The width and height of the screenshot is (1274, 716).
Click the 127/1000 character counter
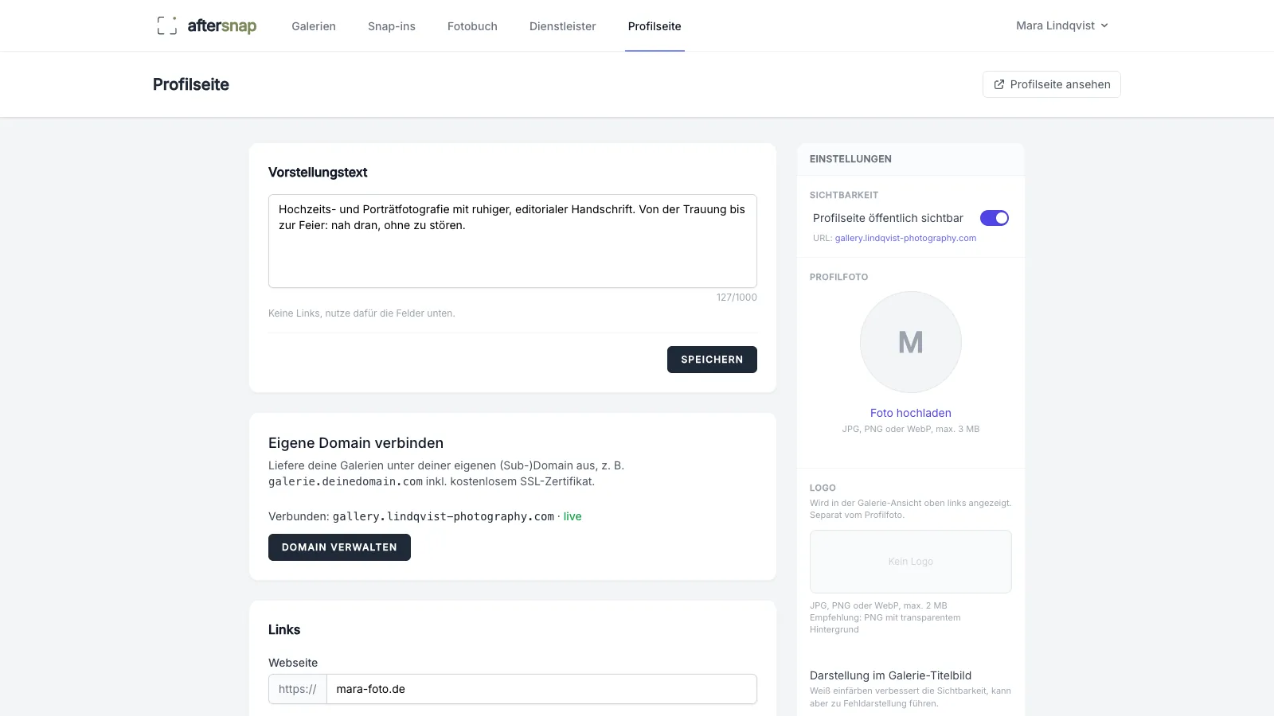tap(737, 298)
